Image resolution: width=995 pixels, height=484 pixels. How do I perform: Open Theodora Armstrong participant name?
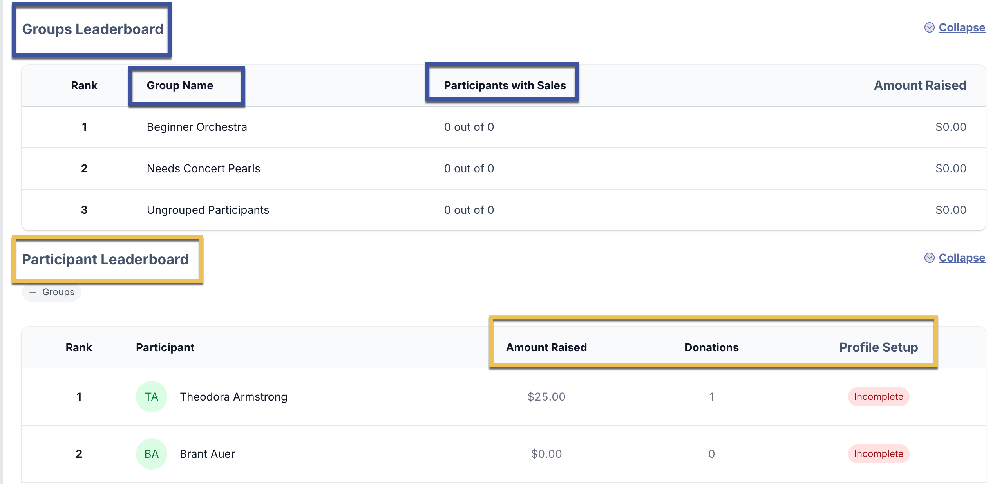coord(233,397)
